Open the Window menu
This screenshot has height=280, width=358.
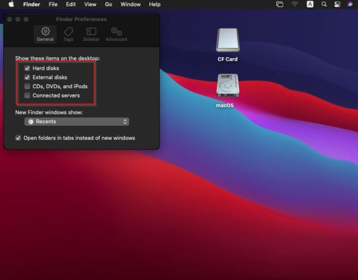pyautogui.click(x=130, y=4)
